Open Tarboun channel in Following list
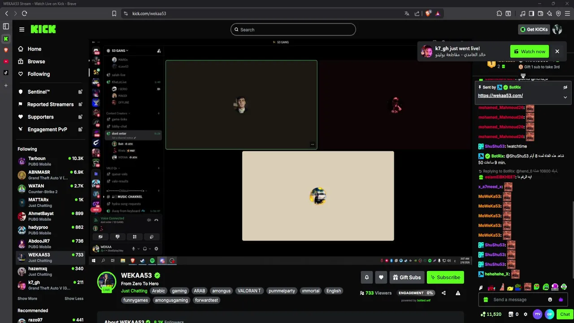The height and width of the screenshot is (323, 574). 50,161
